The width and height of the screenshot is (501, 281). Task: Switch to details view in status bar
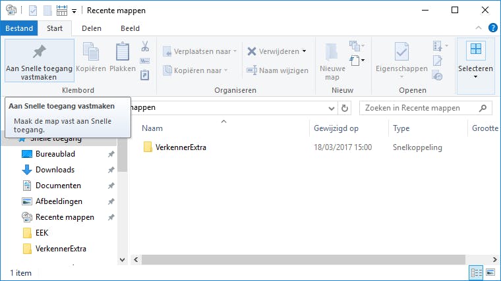[476, 272]
